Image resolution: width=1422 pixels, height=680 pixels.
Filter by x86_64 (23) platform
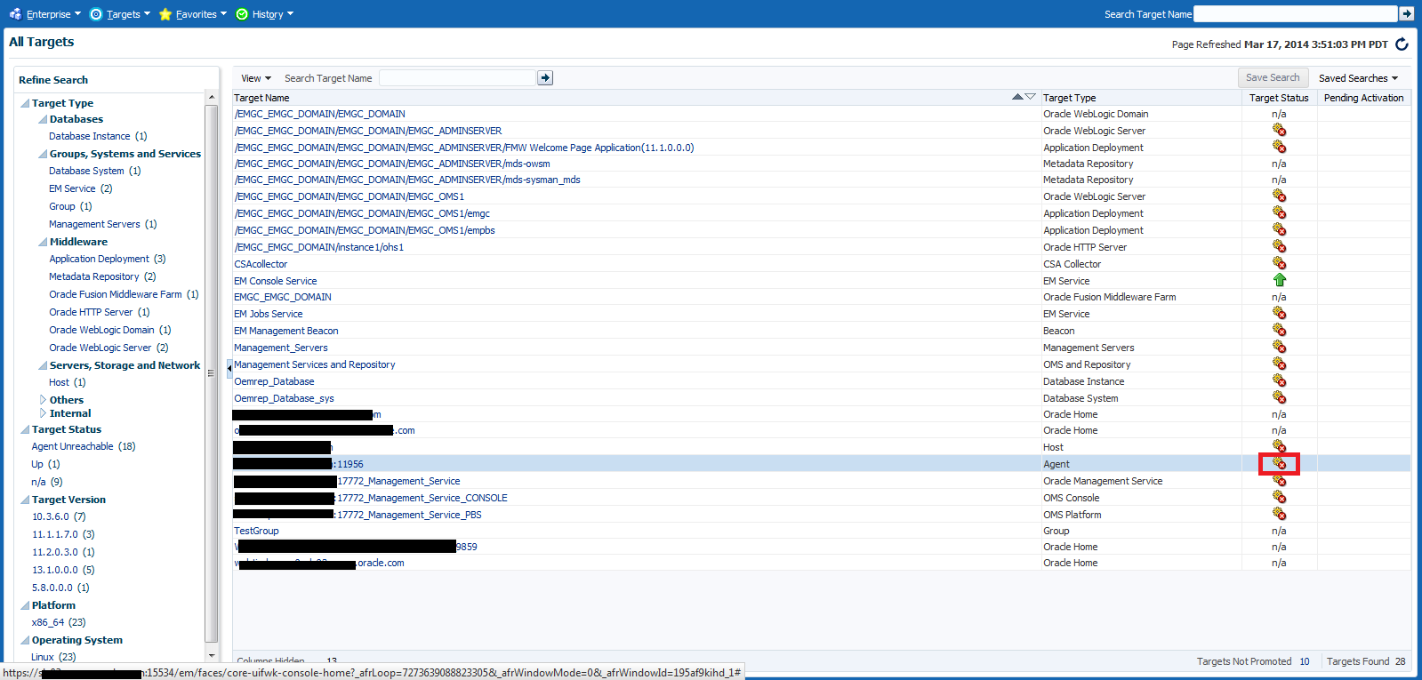pyautogui.click(x=59, y=622)
